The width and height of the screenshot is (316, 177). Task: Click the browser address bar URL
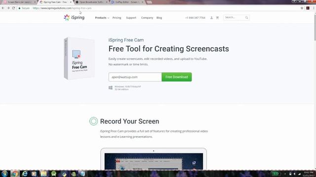pyautogui.click(x=62, y=8)
